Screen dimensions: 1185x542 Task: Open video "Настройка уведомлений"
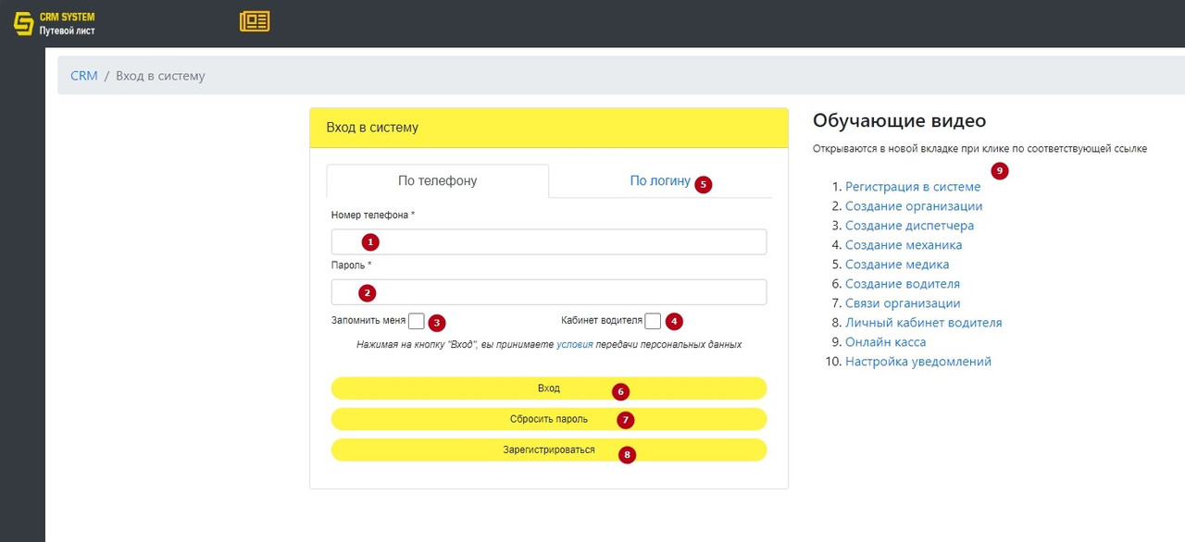[918, 362]
